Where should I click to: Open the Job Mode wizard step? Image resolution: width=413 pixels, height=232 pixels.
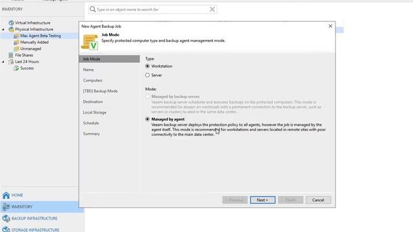pyautogui.click(x=109, y=59)
